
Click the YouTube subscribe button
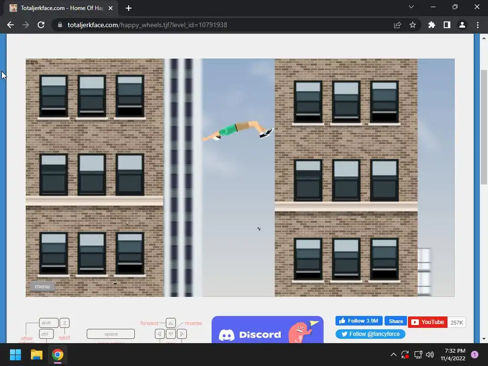pyautogui.click(x=427, y=322)
